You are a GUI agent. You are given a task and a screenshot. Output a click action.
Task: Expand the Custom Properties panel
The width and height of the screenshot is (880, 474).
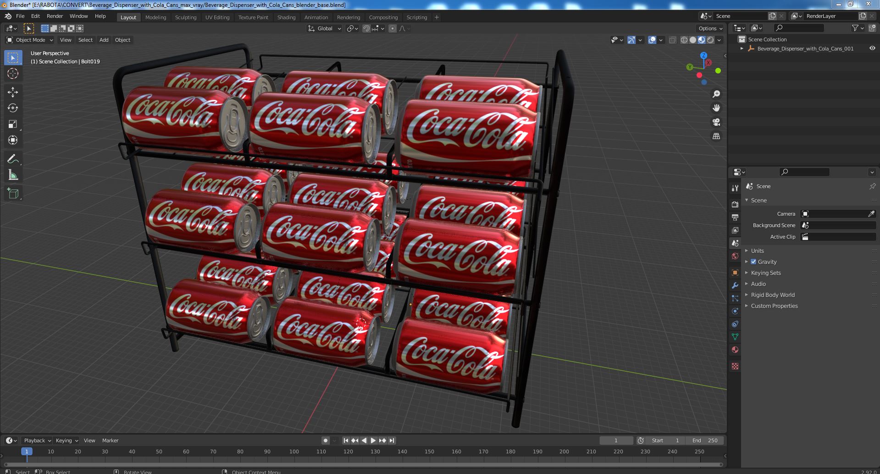[x=774, y=306]
